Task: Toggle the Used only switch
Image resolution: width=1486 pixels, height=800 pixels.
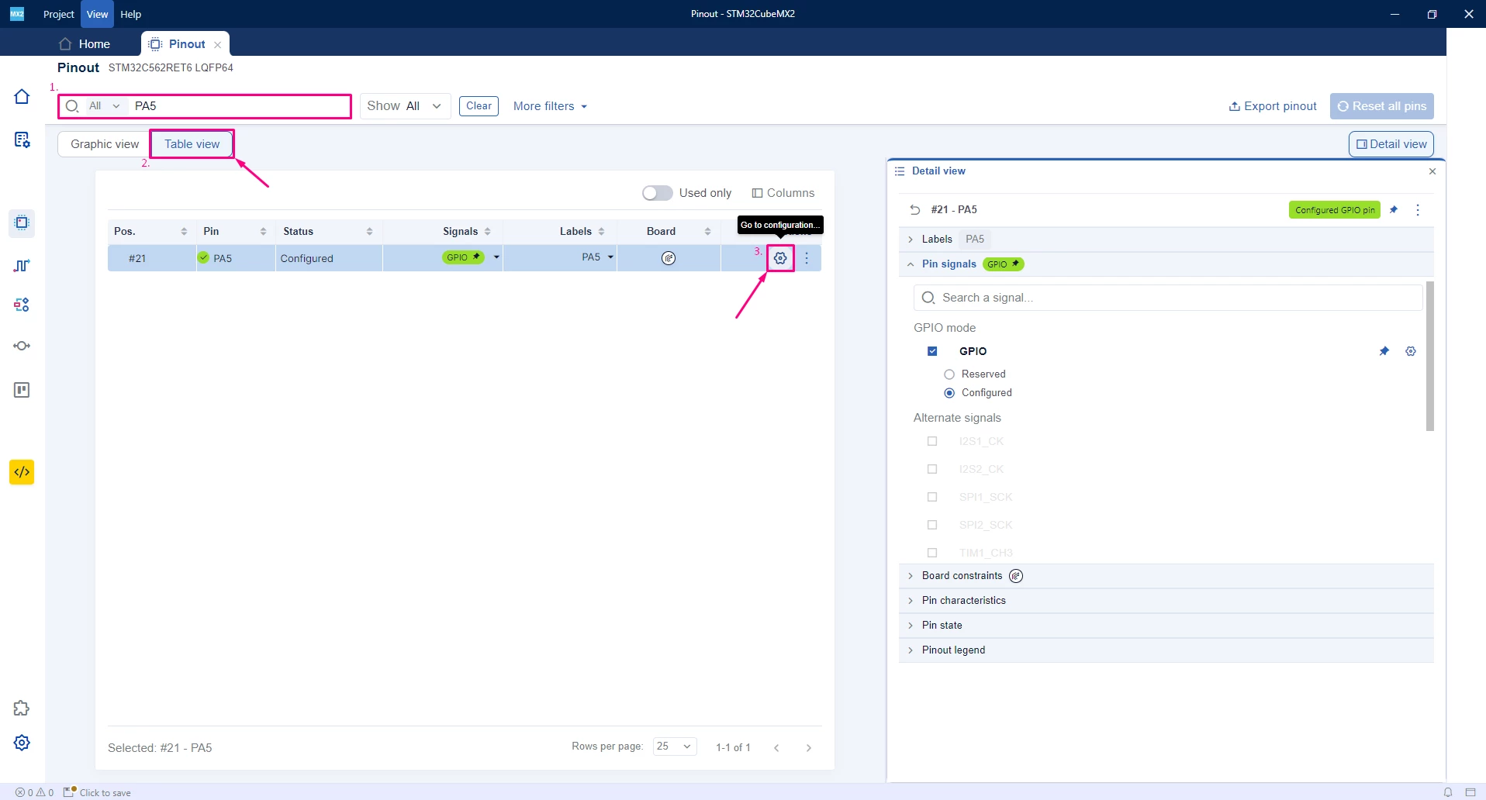Action: click(657, 193)
